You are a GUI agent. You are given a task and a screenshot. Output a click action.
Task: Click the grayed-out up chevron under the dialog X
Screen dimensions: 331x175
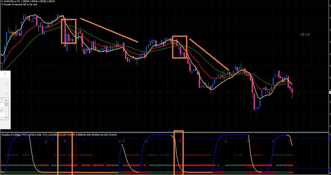(x=7, y=84)
